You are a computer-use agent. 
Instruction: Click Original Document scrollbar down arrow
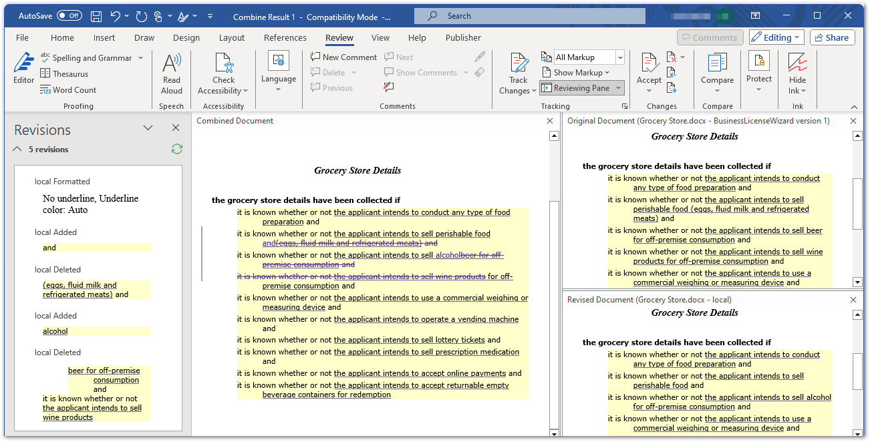click(857, 282)
